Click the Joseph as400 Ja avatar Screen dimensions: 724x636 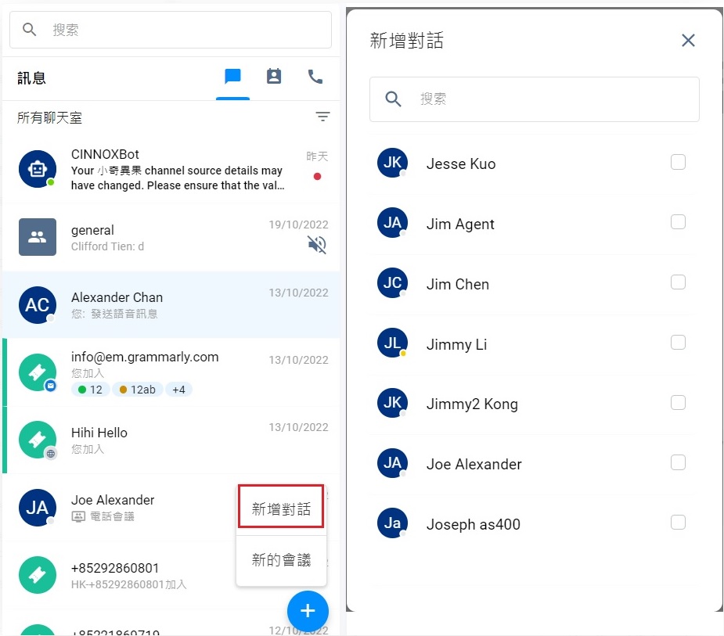click(x=392, y=523)
